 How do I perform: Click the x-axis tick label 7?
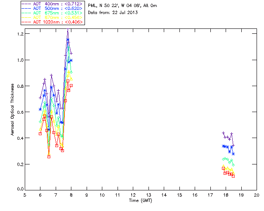pyautogui.click(x=56, y=195)
